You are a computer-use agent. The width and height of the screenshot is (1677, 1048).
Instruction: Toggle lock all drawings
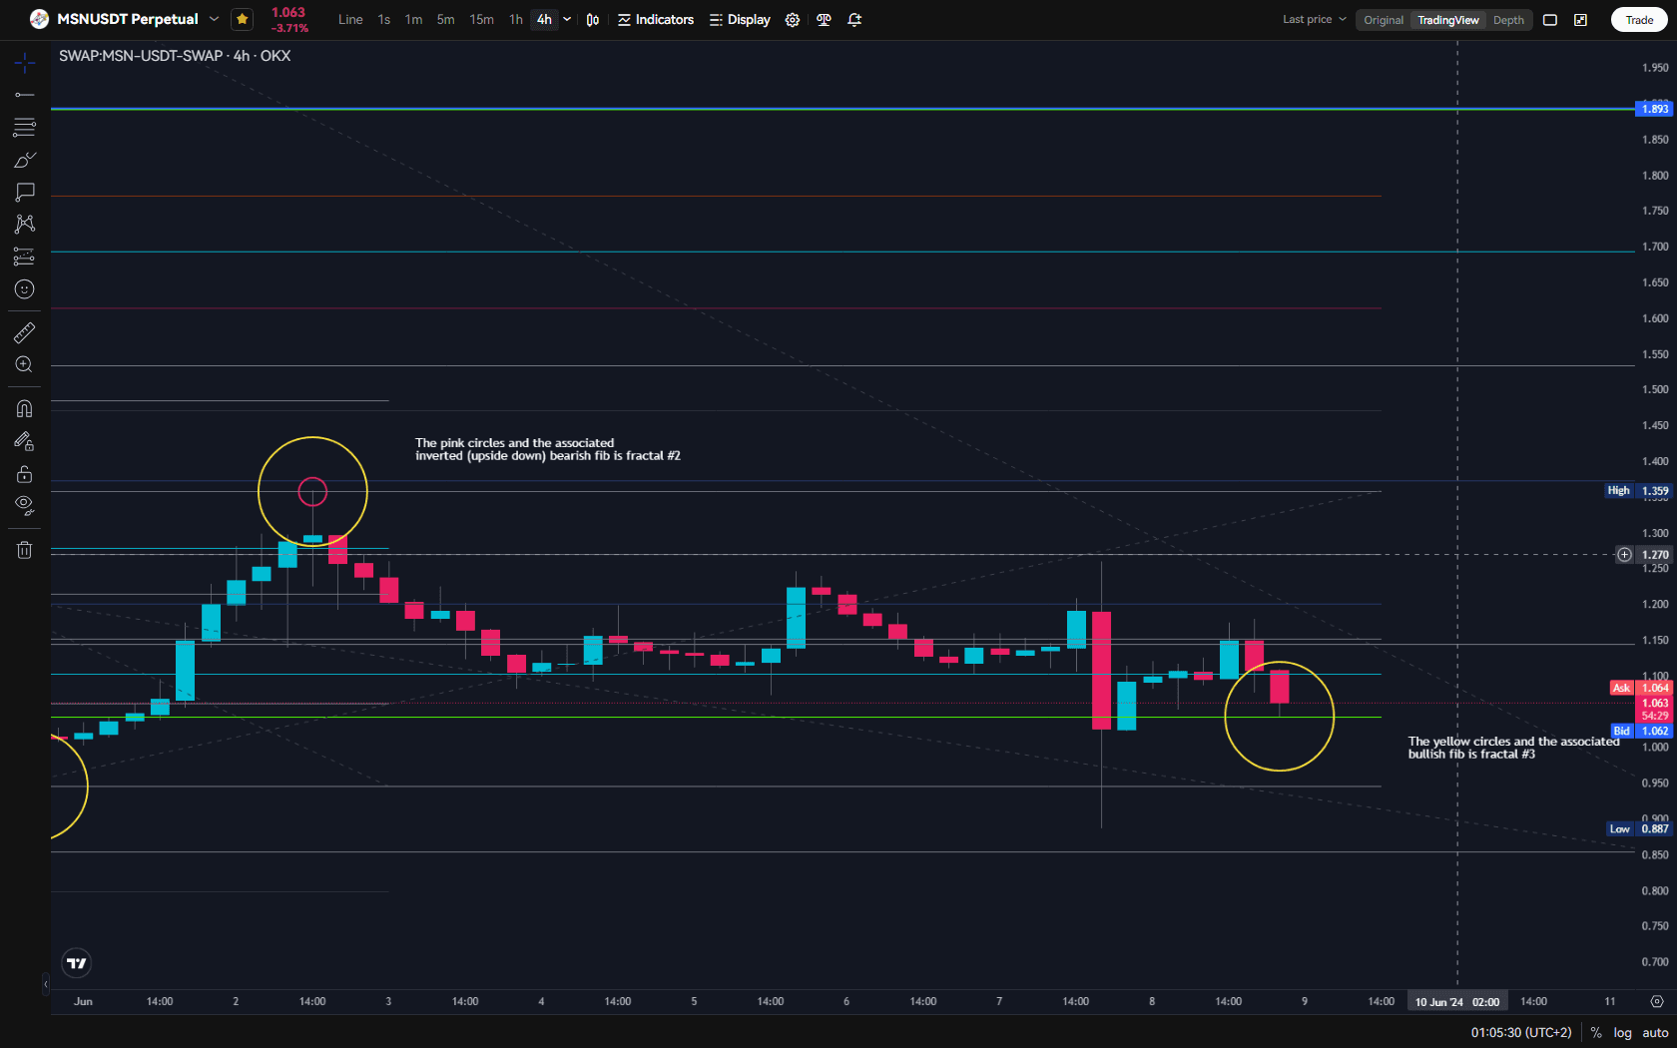(25, 473)
